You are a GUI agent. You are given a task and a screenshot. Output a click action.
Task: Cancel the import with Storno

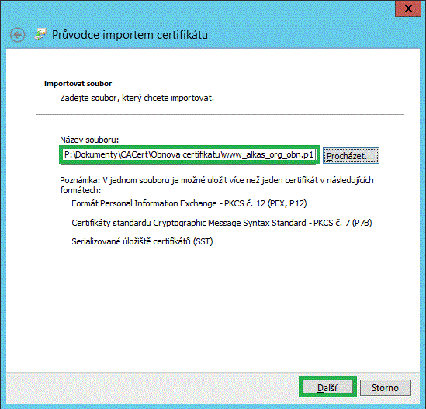coord(385,387)
